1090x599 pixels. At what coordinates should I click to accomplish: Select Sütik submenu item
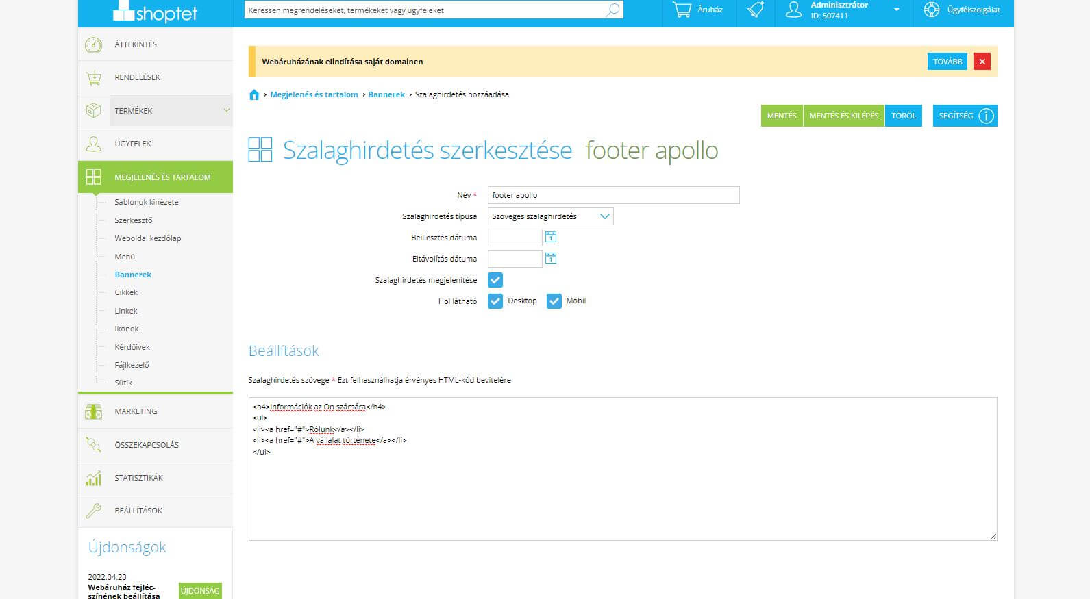123,383
